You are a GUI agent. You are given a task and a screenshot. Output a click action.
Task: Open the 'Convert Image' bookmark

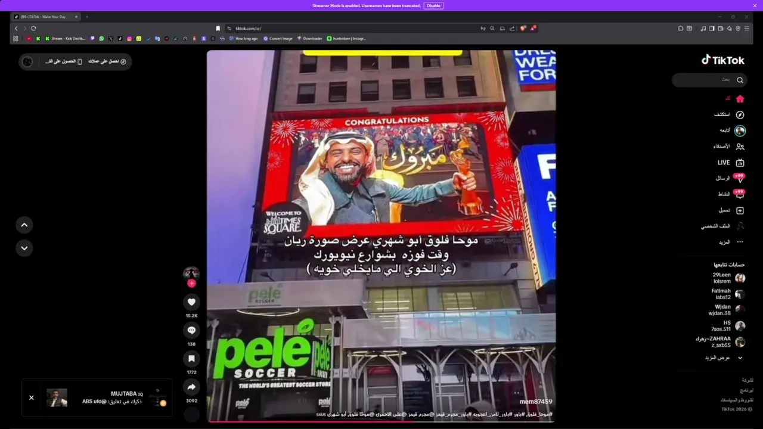coord(278,39)
